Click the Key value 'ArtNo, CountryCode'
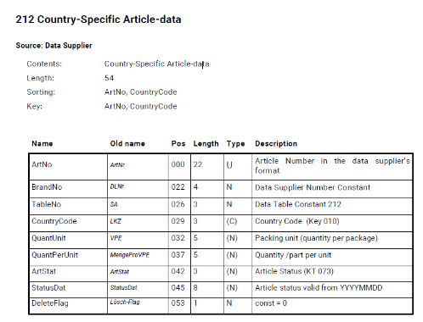 tap(141, 107)
